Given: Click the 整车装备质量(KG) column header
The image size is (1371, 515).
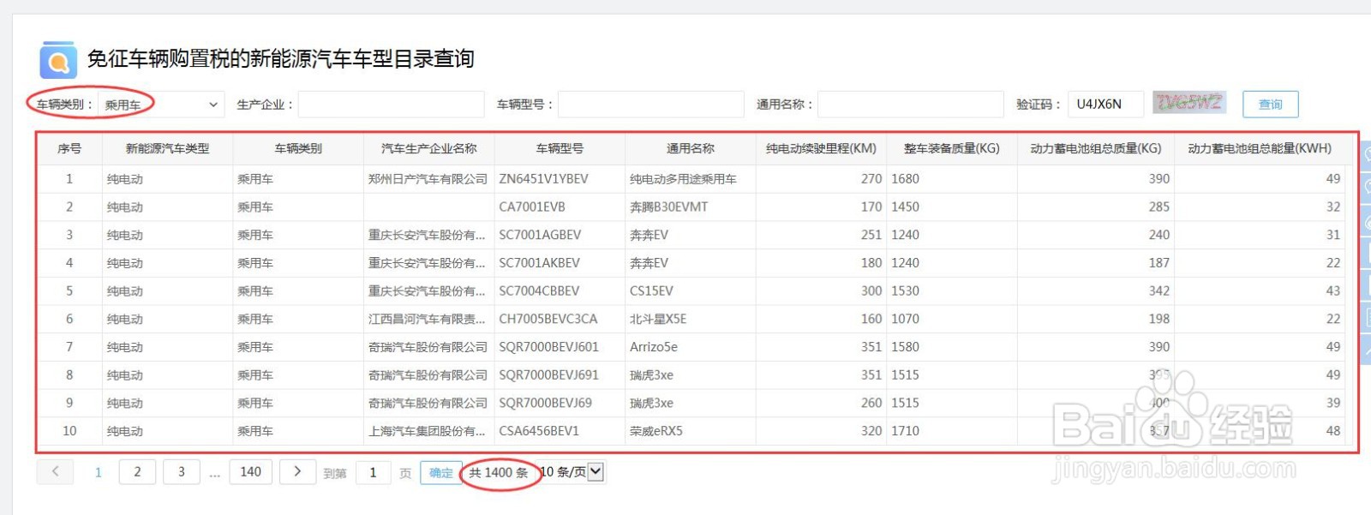Looking at the screenshot, I should click(952, 148).
